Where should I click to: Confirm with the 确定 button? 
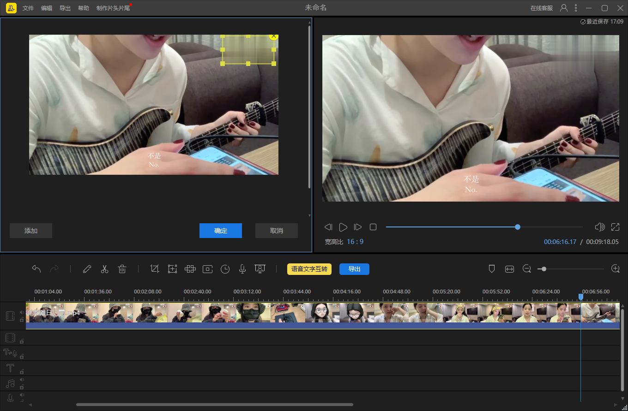pyautogui.click(x=221, y=231)
